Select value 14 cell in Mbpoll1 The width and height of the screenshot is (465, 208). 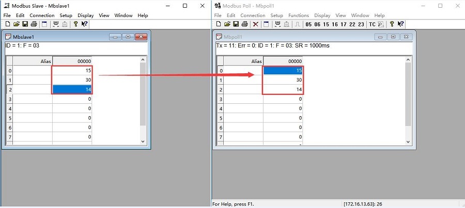tap(283, 89)
